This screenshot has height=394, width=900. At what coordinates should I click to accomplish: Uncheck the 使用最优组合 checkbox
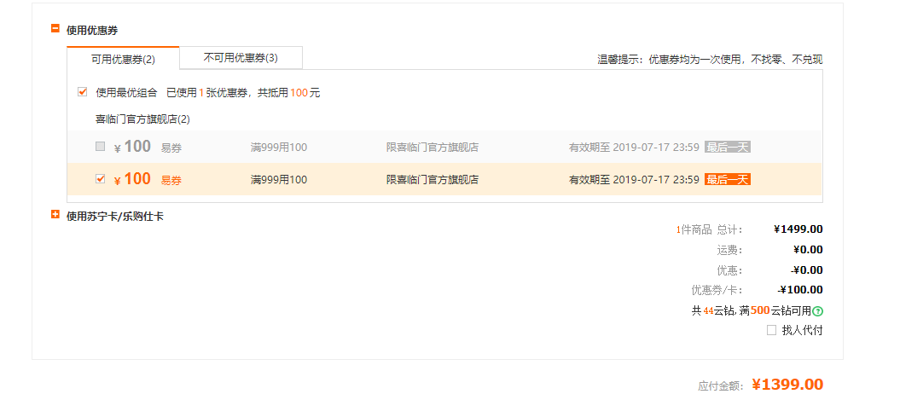[83, 92]
